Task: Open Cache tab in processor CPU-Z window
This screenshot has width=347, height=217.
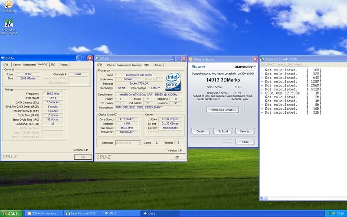Action: (111, 65)
